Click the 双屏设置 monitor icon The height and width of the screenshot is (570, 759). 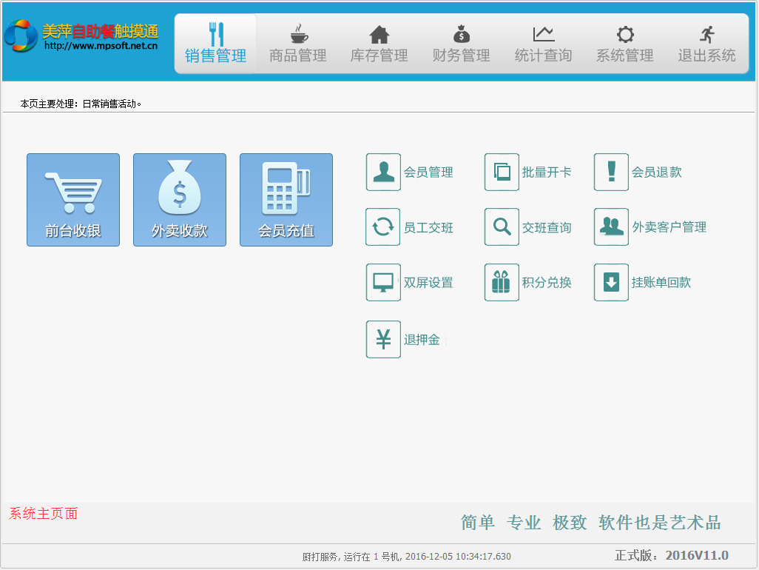(x=383, y=283)
